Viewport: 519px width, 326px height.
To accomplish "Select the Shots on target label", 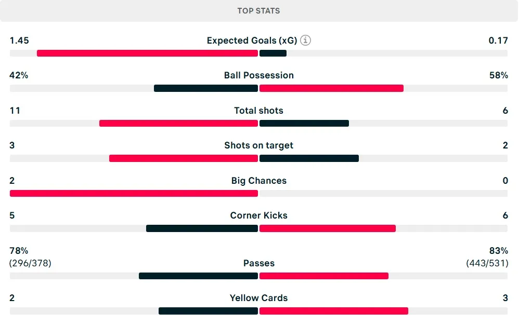I will [x=259, y=145].
